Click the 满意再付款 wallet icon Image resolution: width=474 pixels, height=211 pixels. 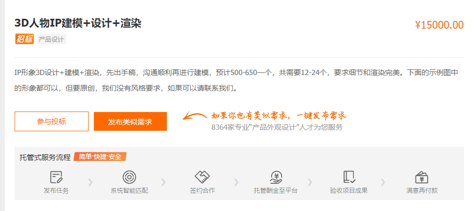pos(422,178)
